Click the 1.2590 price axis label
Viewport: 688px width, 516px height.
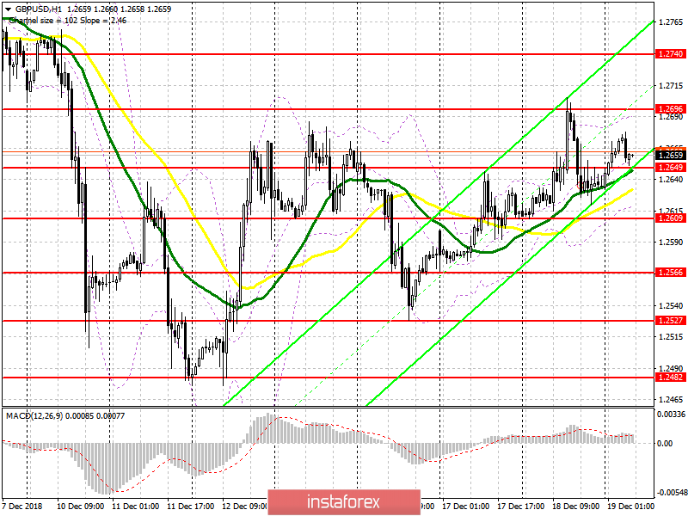pyautogui.click(x=672, y=243)
